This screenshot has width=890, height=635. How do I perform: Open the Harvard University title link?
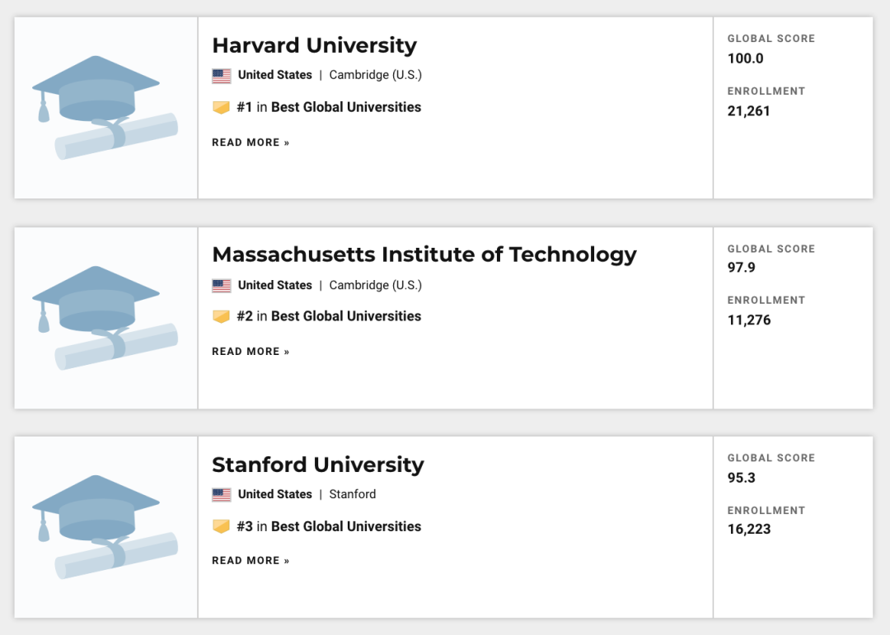314,45
